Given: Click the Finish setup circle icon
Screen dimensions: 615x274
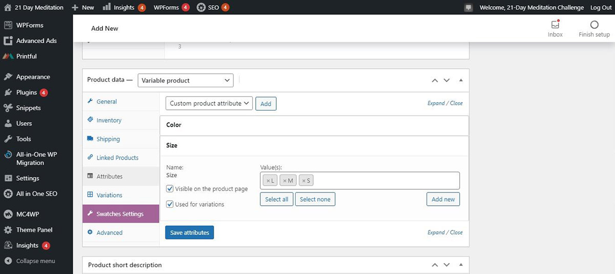Looking at the screenshot, I should point(594,25).
